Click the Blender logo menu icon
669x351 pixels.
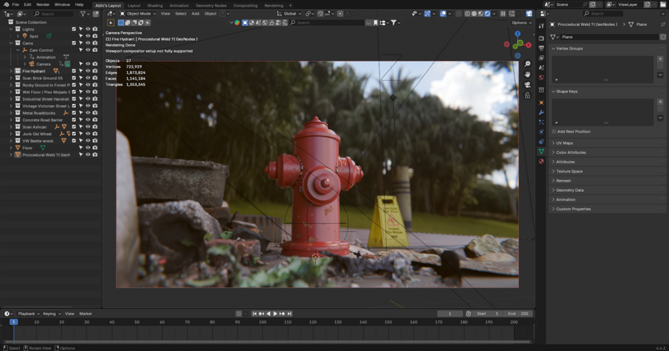pos(5,4)
